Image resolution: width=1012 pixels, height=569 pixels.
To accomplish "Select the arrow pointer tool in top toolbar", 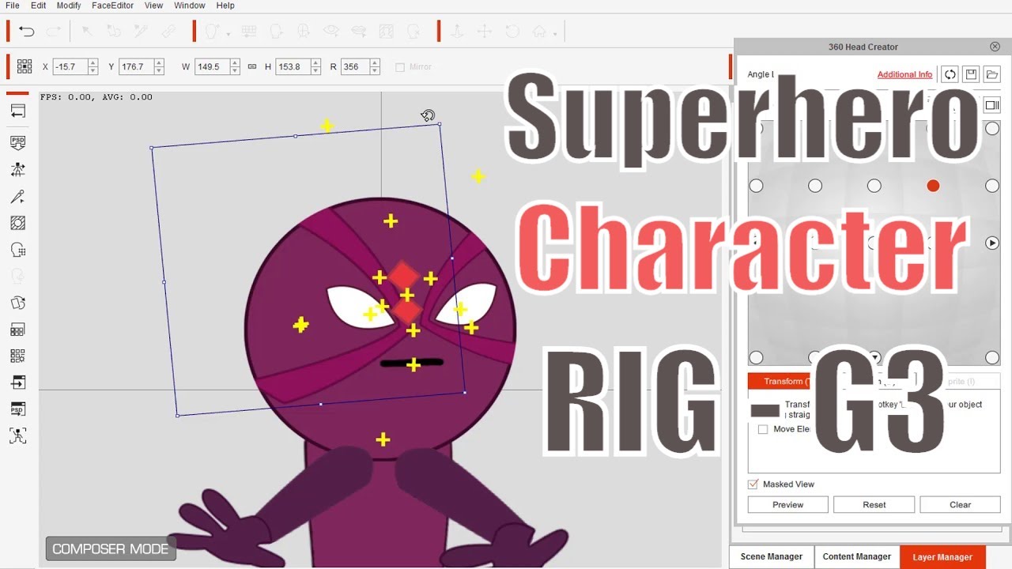I will pyautogui.click(x=87, y=32).
